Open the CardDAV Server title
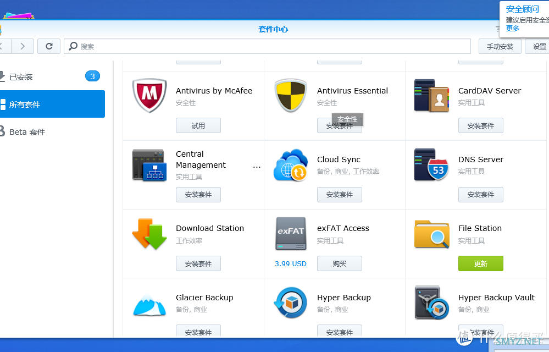Screen dimensions: 549x352 [490, 91]
